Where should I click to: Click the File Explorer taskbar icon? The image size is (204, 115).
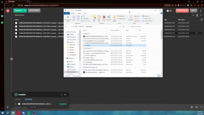(13, 113)
